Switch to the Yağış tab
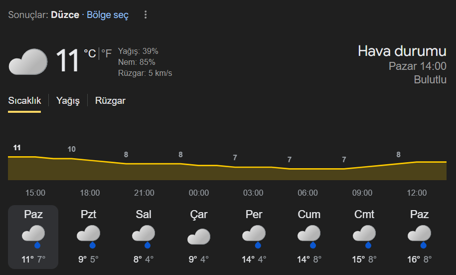Screen dimensions: 456x275 (68, 101)
